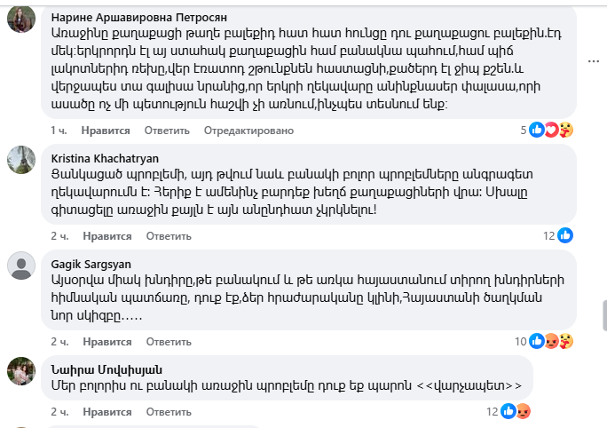Screen dimensions: 607x428
Task: Click Նաիրա Մովսիսյան's profile photo
Action: [21, 371]
